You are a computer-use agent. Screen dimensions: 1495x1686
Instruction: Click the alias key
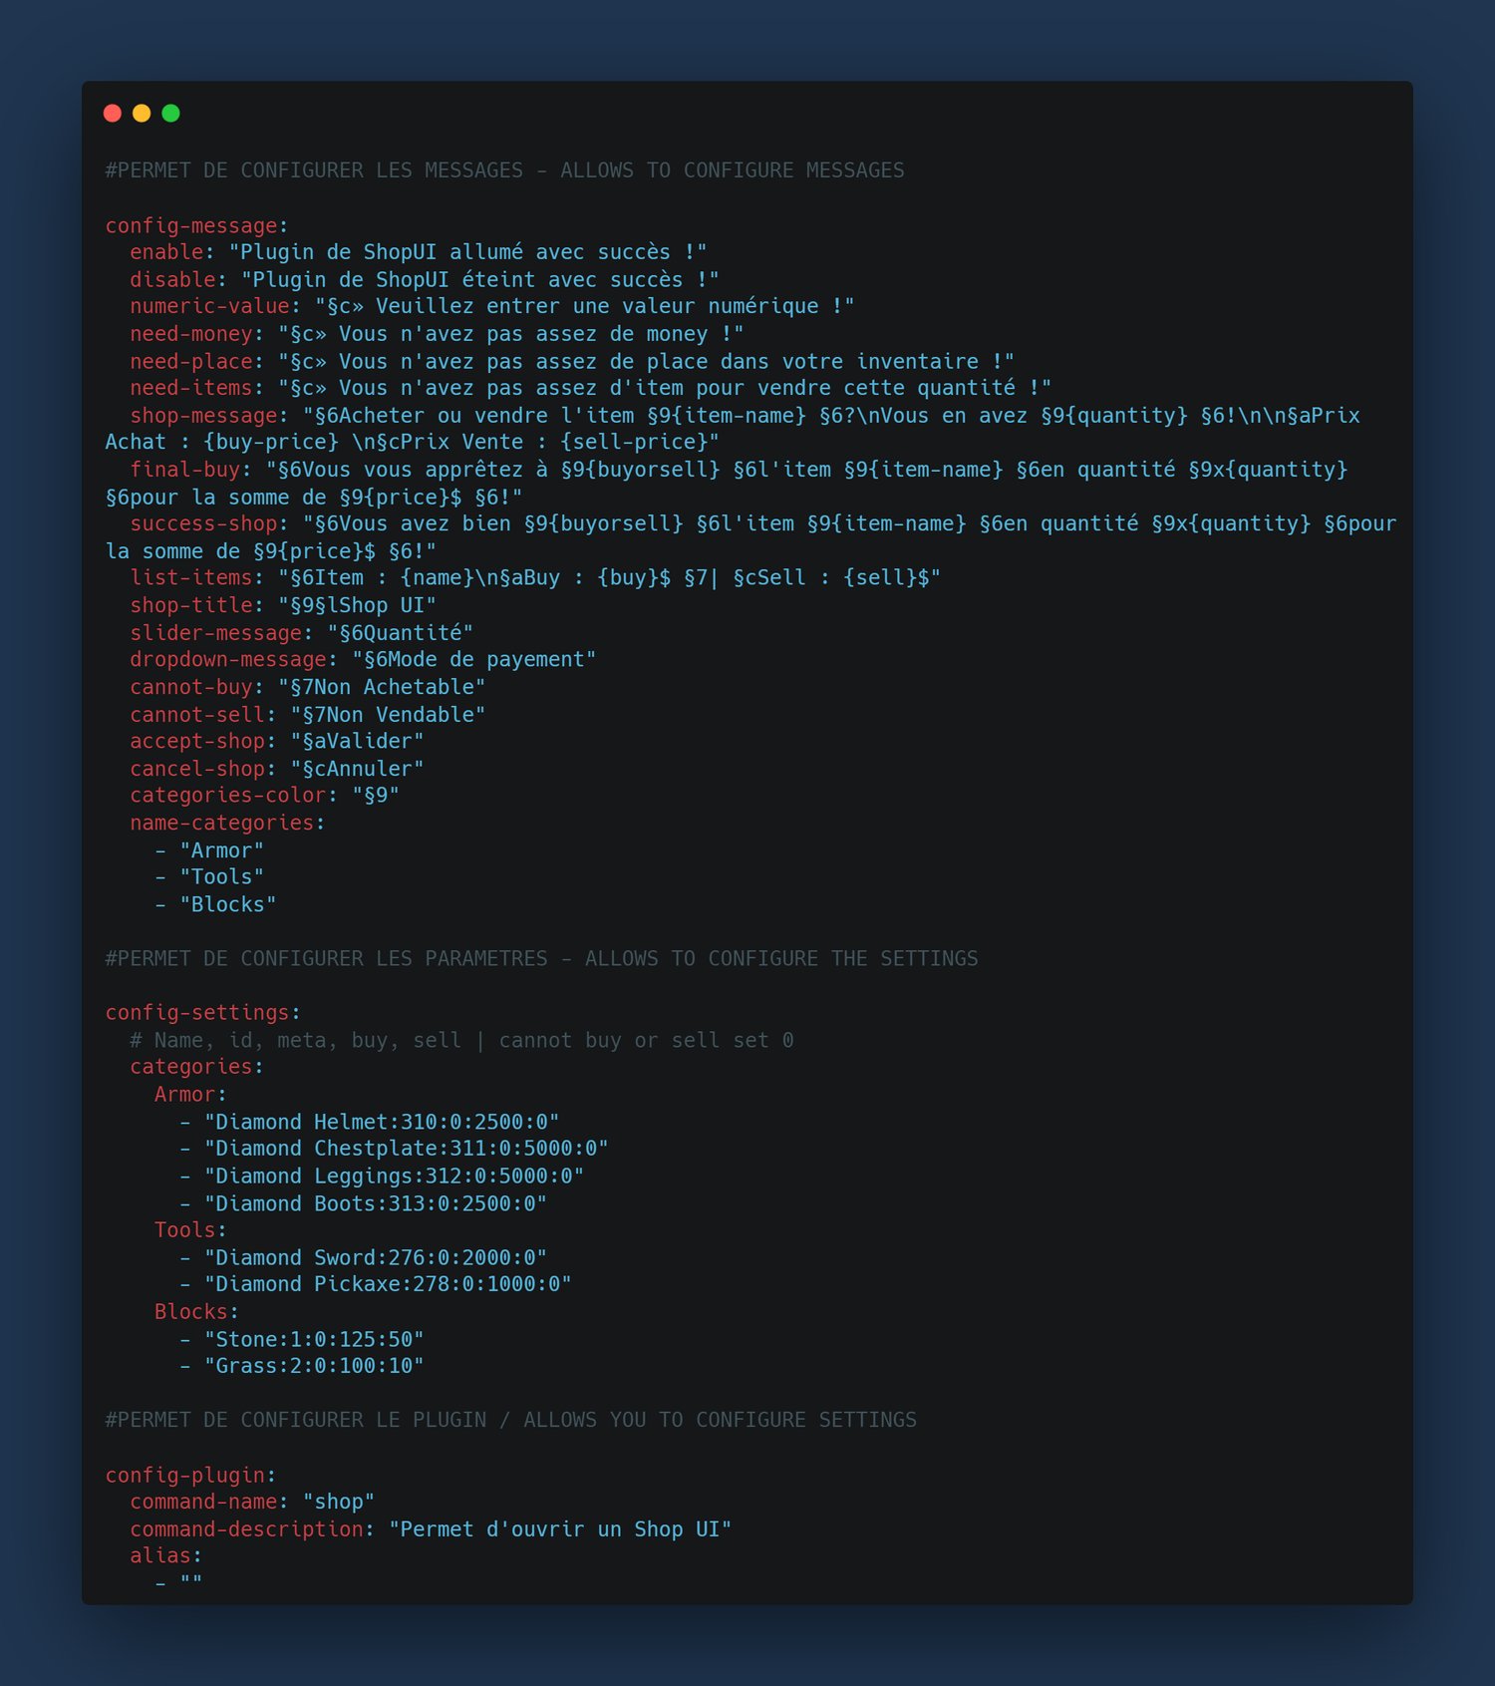(160, 1555)
